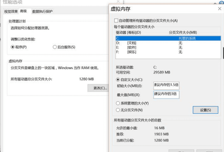Screen dimensions: 224x152
Task: Click the 分页文件大小(MB) column header
Action: 183,33
